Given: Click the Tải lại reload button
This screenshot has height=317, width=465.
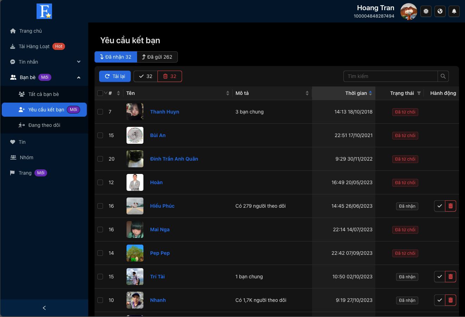Looking at the screenshot, I should click(115, 76).
